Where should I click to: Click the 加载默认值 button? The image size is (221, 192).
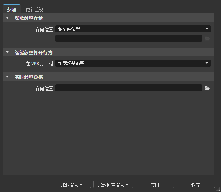point(72,184)
